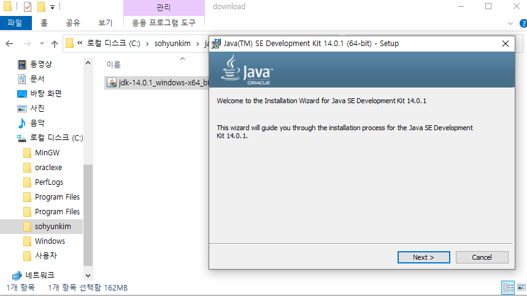Select jdk-14.0.1_windows-x64 installer file
This screenshot has width=527, height=296.
(x=157, y=82)
